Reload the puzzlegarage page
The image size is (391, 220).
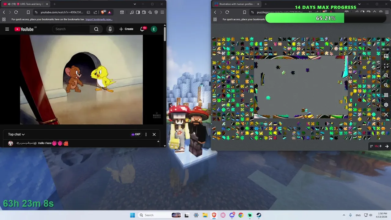point(227,12)
